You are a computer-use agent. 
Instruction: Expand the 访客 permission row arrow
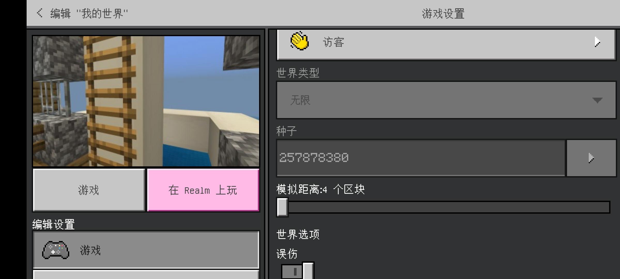(597, 42)
